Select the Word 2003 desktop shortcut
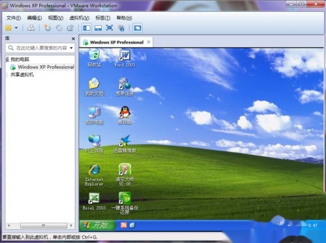 click(x=125, y=58)
